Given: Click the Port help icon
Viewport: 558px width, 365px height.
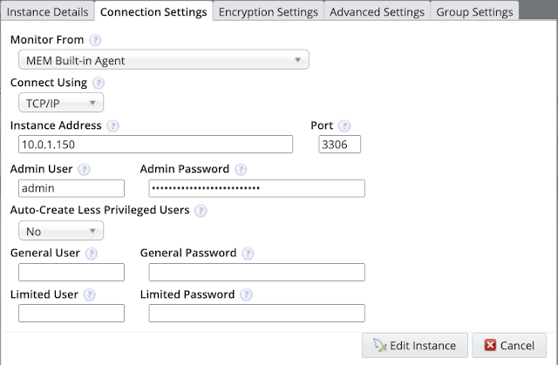Looking at the screenshot, I should pyautogui.click(x=344, y=126).
